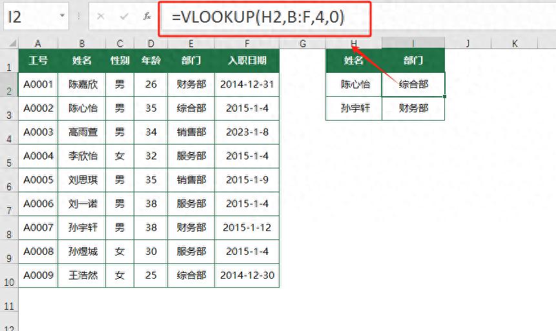The image size is (556, 331).
Task: Click cell A0003
Action: point(38,132)
